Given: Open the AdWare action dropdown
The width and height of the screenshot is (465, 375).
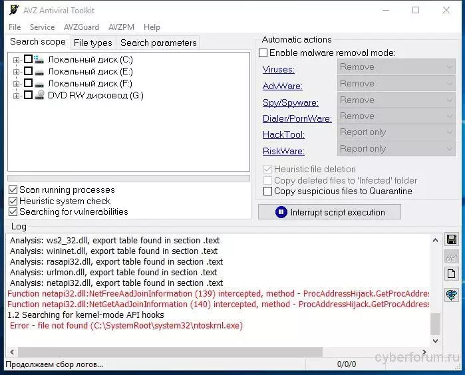Looking at the screenshot, I should click(396, 83).
